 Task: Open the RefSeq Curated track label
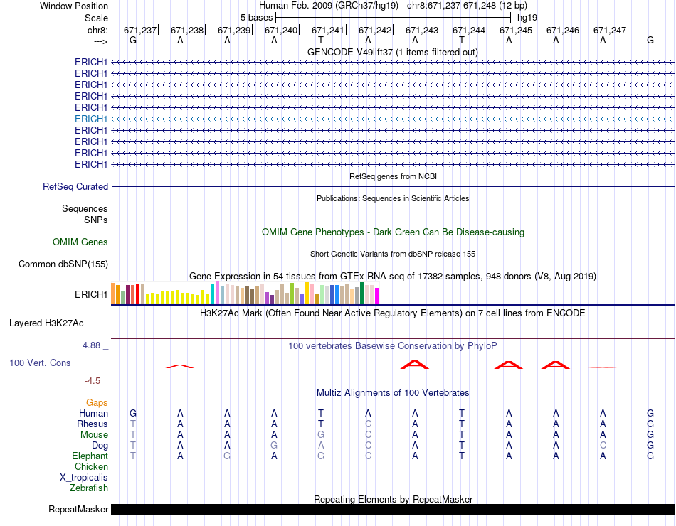(x=75, y=186)
